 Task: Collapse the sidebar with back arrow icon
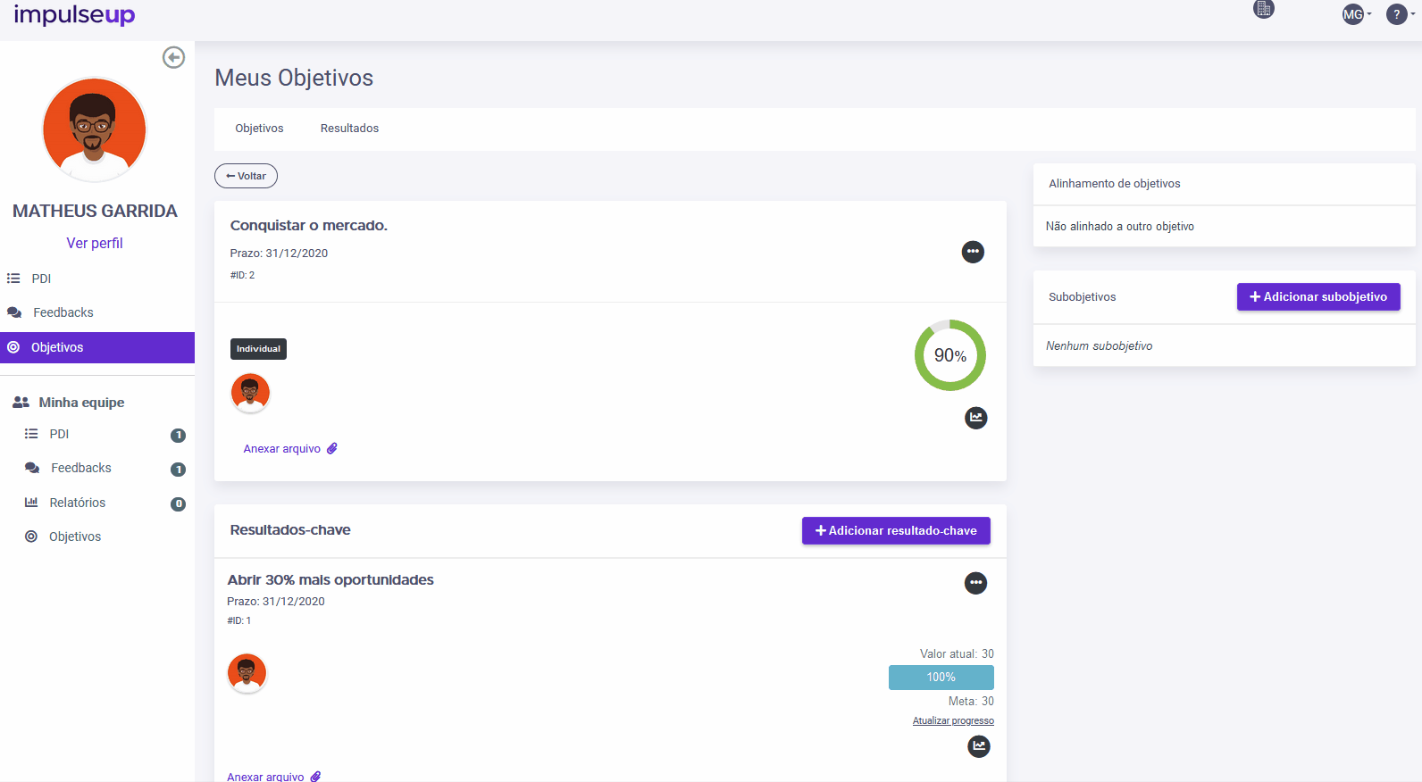click(173, 57)
